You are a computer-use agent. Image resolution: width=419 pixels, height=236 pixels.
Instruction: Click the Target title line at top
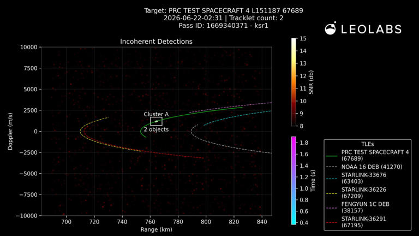point(224,11)
